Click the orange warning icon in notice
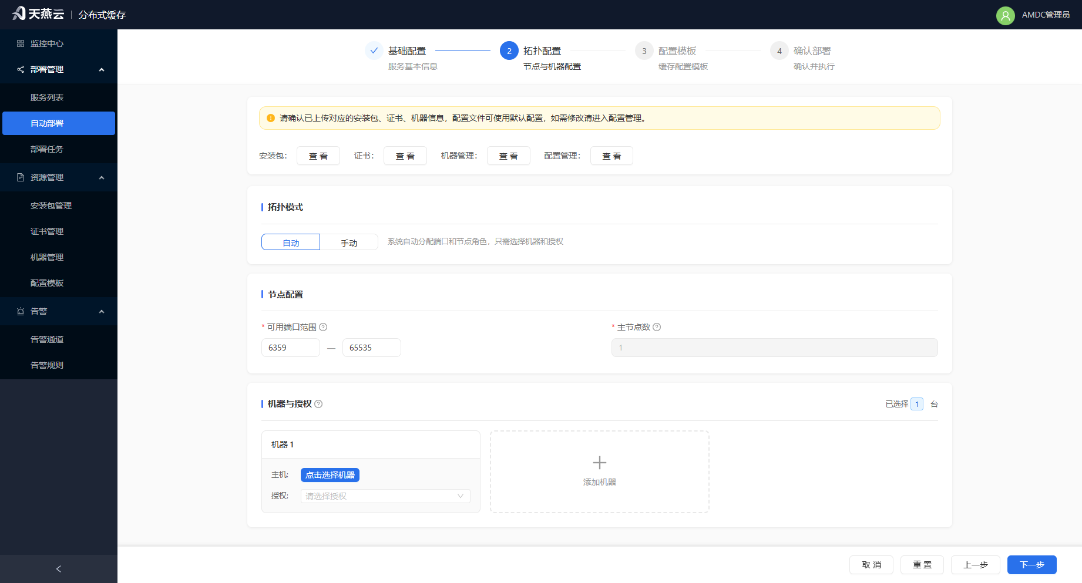This screenshot has height=583, width=1082. point(271,118)
